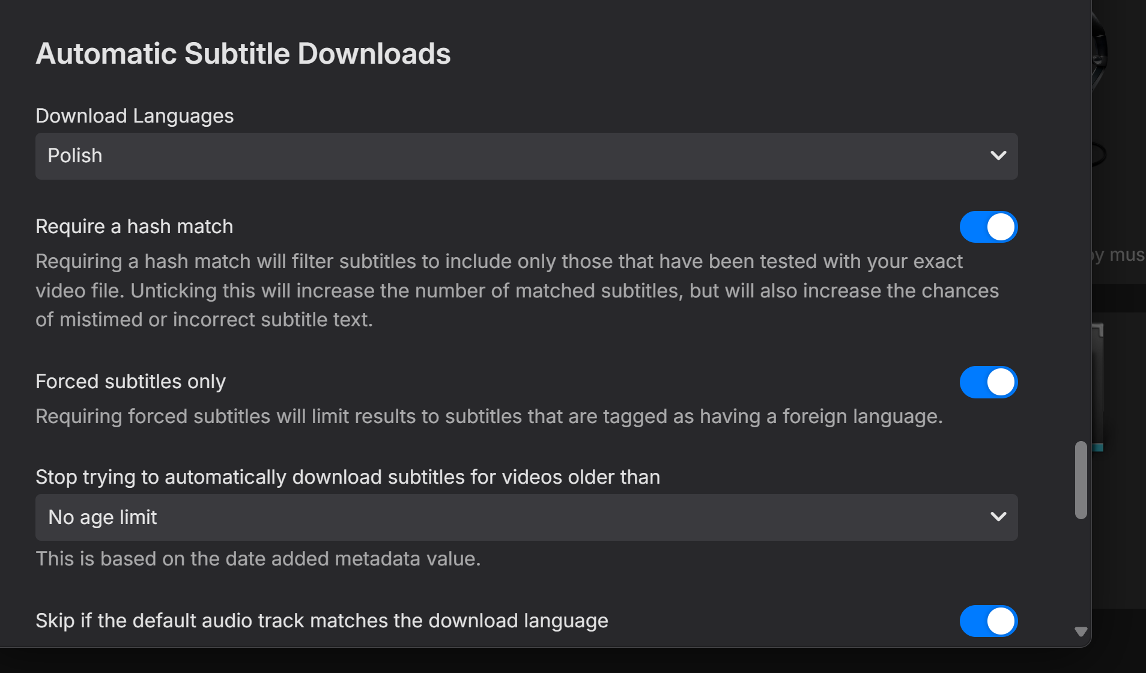Click the Download Languages field label
The image size is (1146, 673).
coord(135,116)
